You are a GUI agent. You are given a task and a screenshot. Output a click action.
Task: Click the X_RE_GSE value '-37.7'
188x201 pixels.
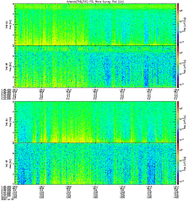[x=176, y=187]
